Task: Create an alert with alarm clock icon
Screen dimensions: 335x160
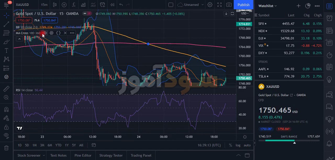Action: 103,5
